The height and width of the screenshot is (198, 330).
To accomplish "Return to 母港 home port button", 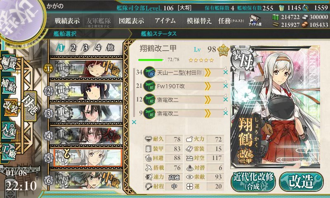I will pos(31,106).
